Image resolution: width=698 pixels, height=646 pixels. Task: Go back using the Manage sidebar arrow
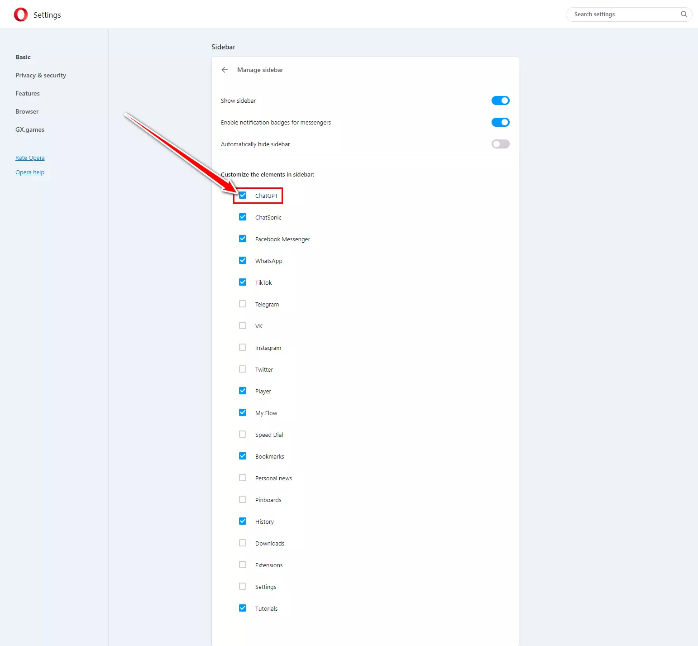[225, 70]
